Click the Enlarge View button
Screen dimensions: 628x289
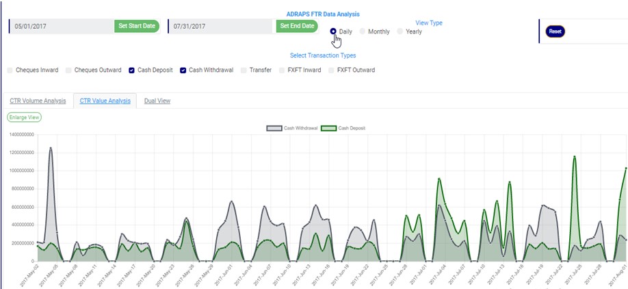tap(24, 117)
